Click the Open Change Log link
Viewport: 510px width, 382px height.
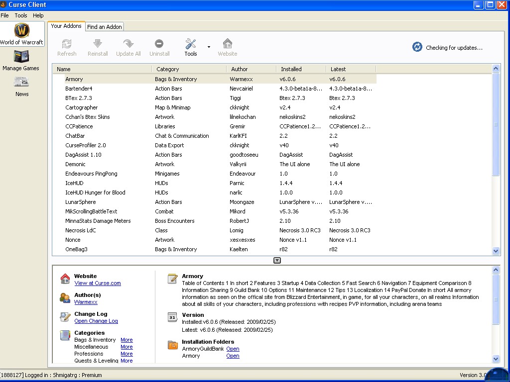[x=96, y=321]
